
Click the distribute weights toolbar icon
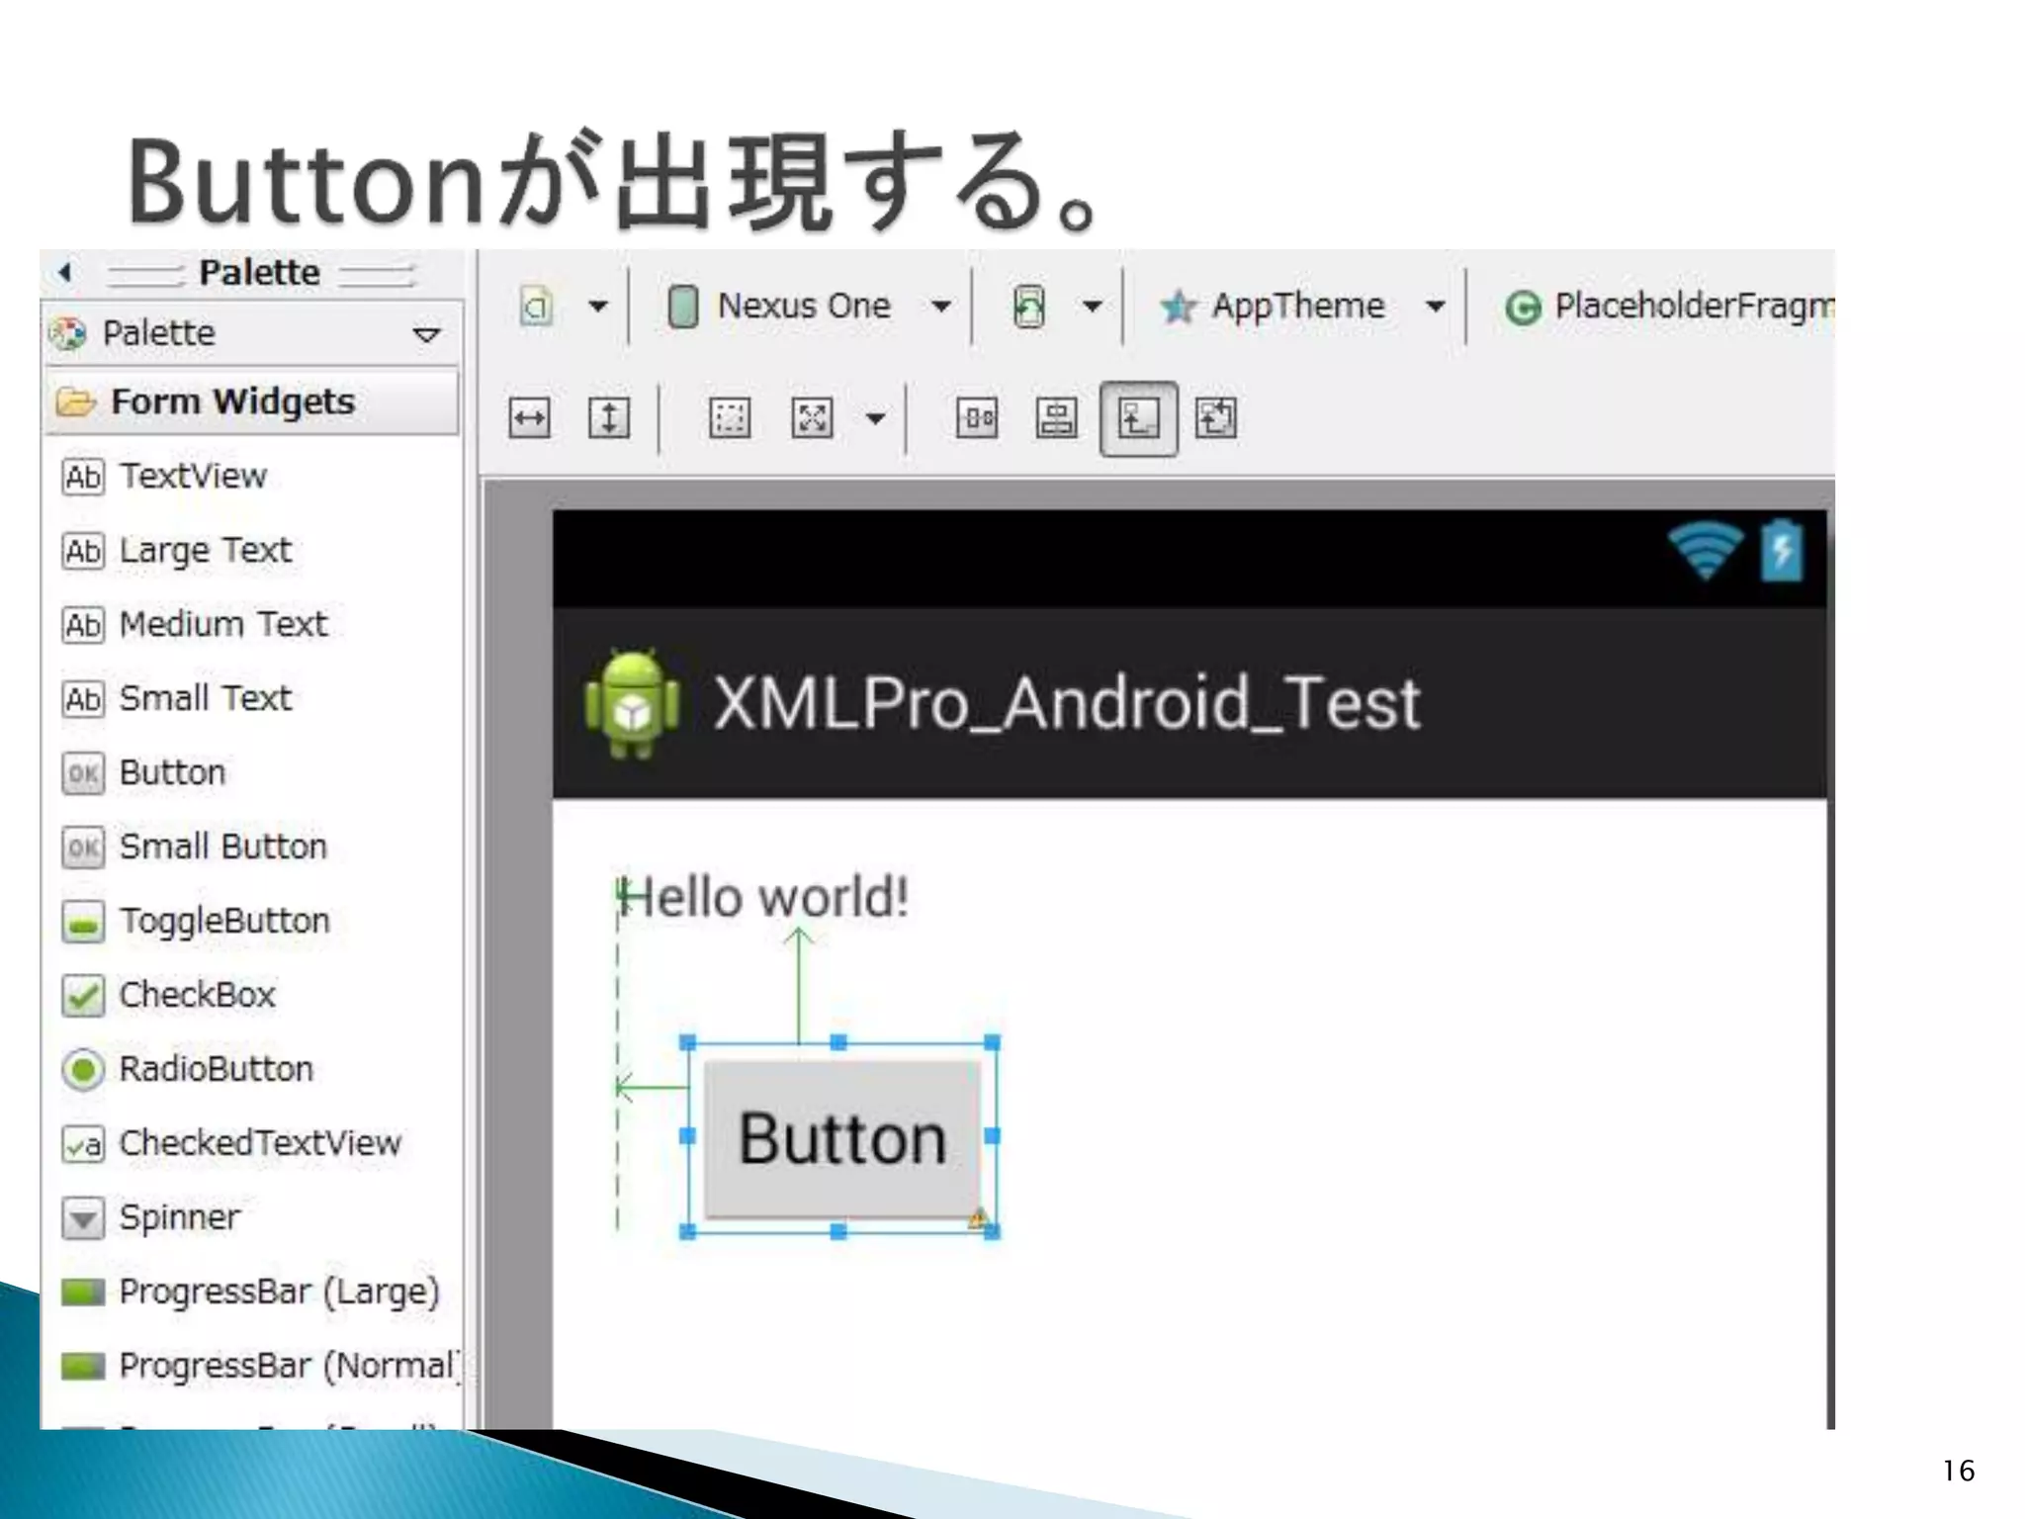976,418
